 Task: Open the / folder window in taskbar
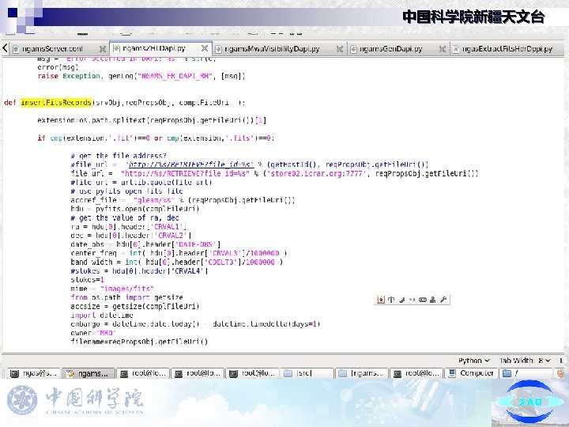pos(526,373)
